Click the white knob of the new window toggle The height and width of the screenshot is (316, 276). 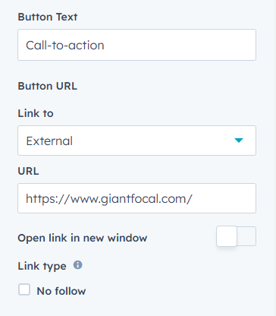pyautogui.click(x=227, y=236)
